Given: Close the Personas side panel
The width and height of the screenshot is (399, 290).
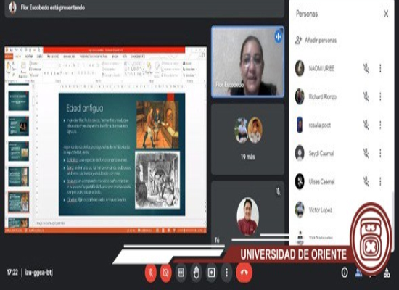Looking at the screenshot, I should (386, 14).
